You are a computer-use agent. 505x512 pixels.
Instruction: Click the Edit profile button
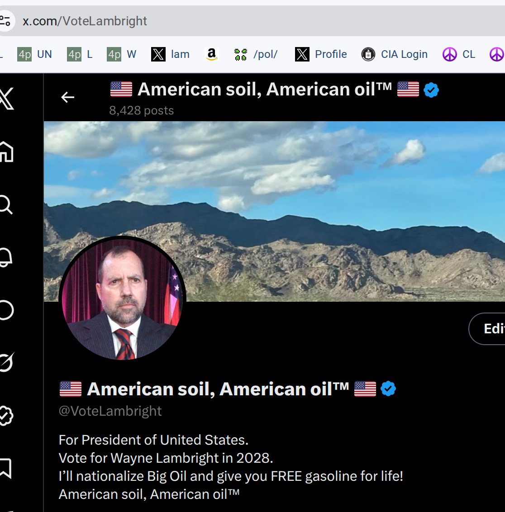pos(487,329)
